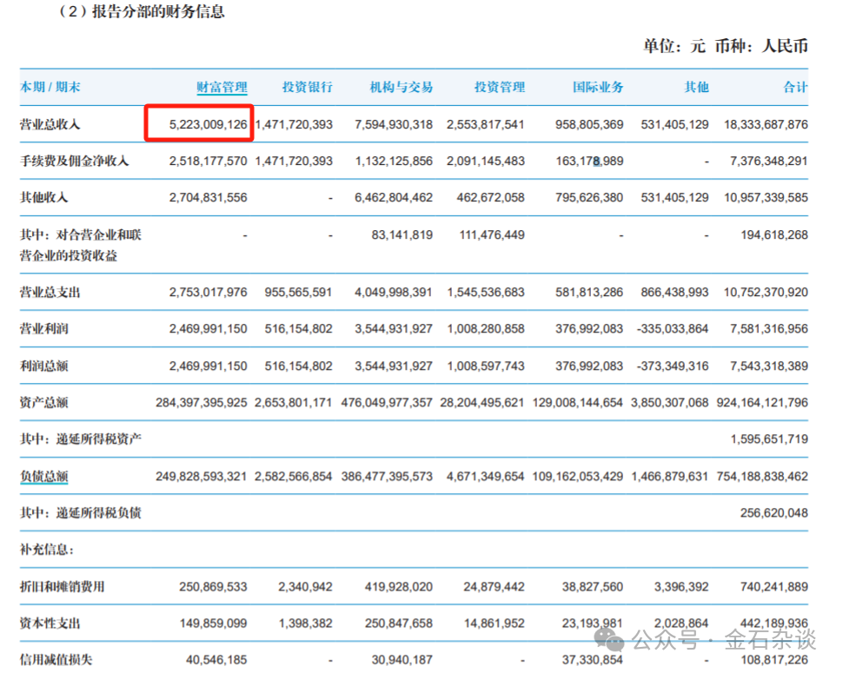The image size is (843, 673).
Task: Click the value 7,594,930,318
Action: [x=394, y=124]
